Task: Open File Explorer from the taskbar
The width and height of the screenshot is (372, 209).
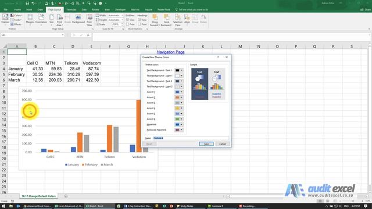Action: click(x=11, y=206)
